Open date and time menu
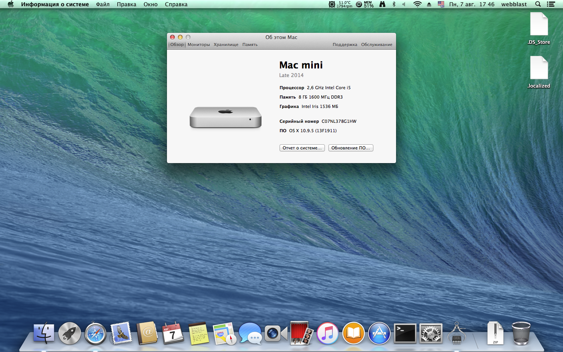 point(472,4)
